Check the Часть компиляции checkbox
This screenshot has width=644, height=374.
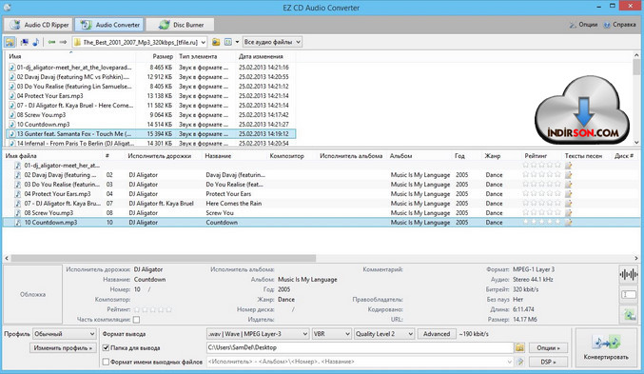[x=136, y=320]
